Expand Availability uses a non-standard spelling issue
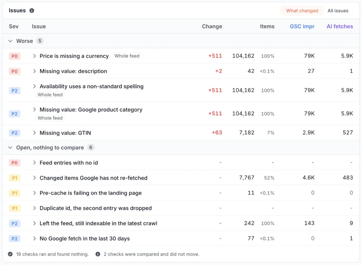The width and height of the screenshot is (362, 265). (34, 86)
